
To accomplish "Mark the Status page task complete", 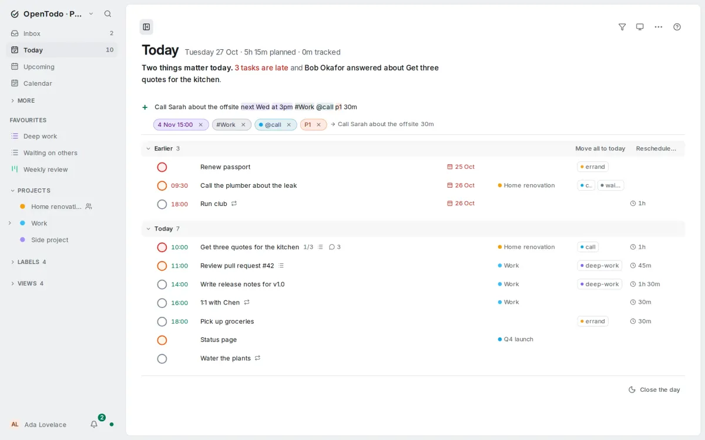I will (x=162, y=340).
